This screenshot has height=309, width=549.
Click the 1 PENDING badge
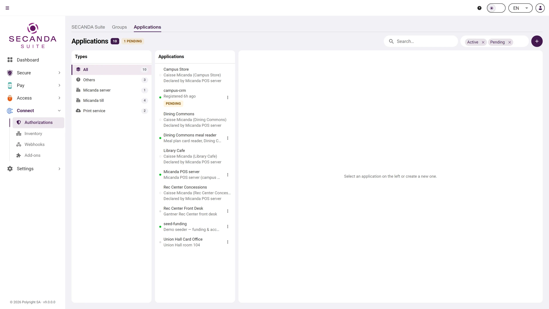click(x=133, y=41)
